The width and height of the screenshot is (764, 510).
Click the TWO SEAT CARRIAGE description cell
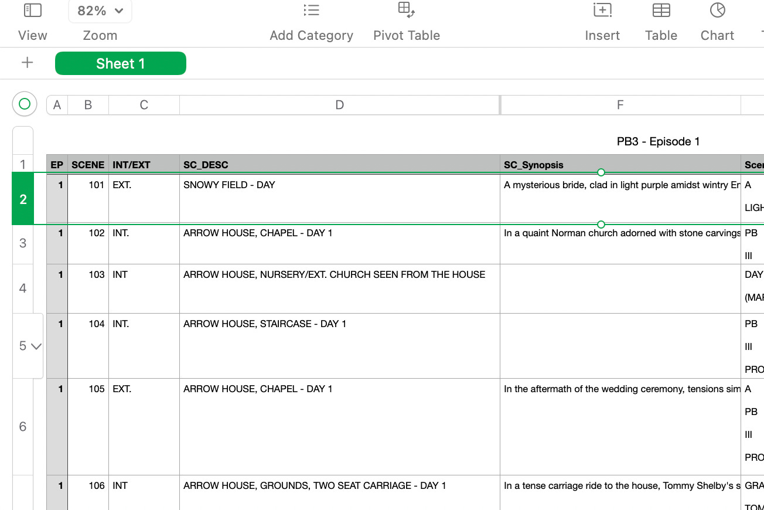coord(340,492)
